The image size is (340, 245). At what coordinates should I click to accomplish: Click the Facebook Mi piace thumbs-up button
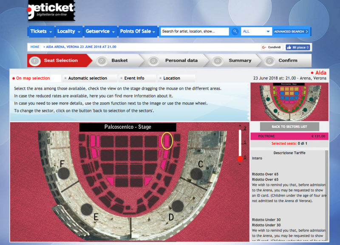298,47
